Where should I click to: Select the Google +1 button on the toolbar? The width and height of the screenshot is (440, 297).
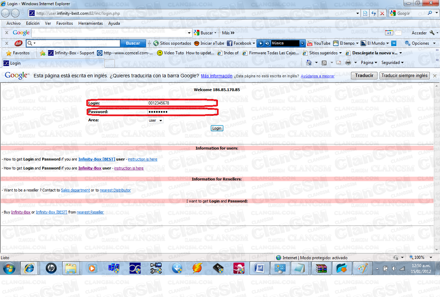pos(389,32)
